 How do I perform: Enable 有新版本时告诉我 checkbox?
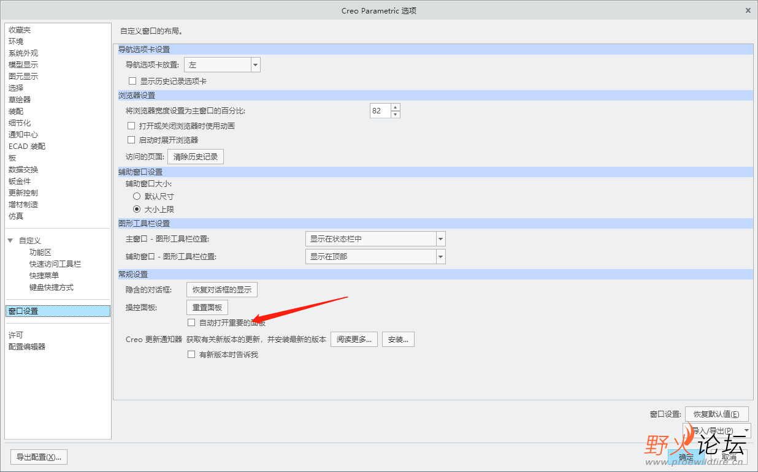click(192, 354)
